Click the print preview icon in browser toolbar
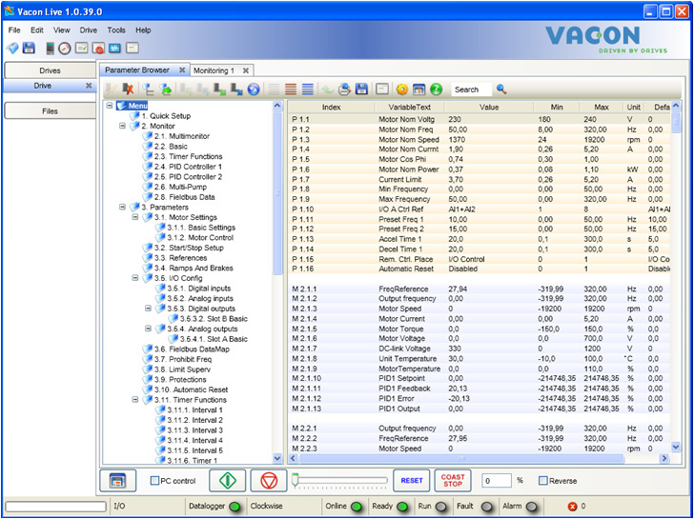The width and height of the screenshot is (694, 519). coord(344,90)
